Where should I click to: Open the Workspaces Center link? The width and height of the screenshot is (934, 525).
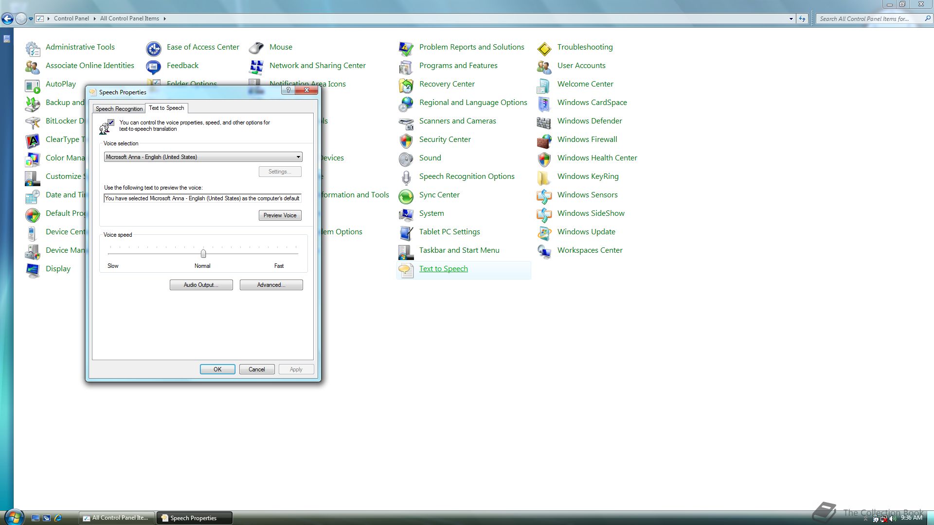(590, 250)
